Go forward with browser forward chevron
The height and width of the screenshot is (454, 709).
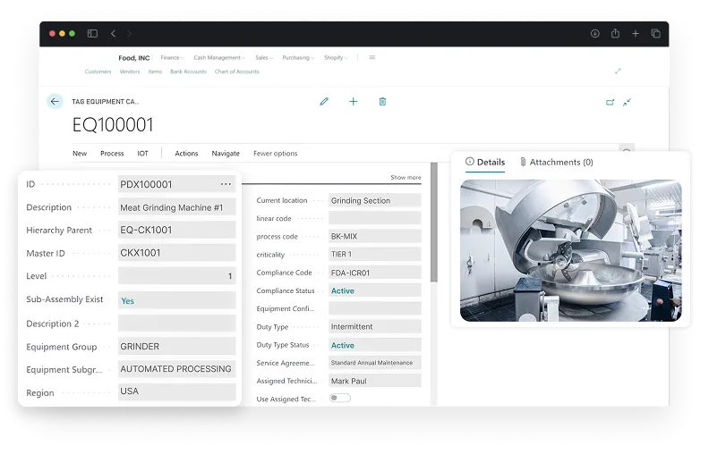pyautogui.click(x=129, y=33)
